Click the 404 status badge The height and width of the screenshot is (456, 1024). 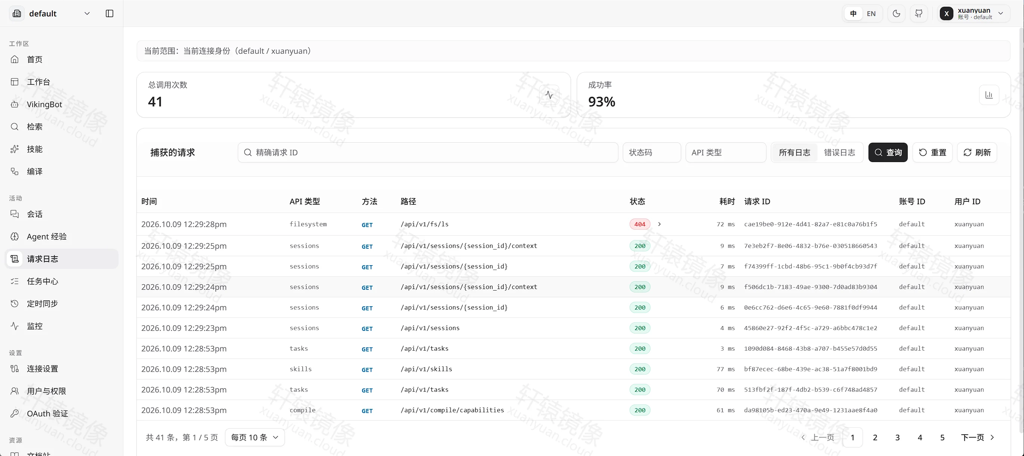tap(640, 224)
